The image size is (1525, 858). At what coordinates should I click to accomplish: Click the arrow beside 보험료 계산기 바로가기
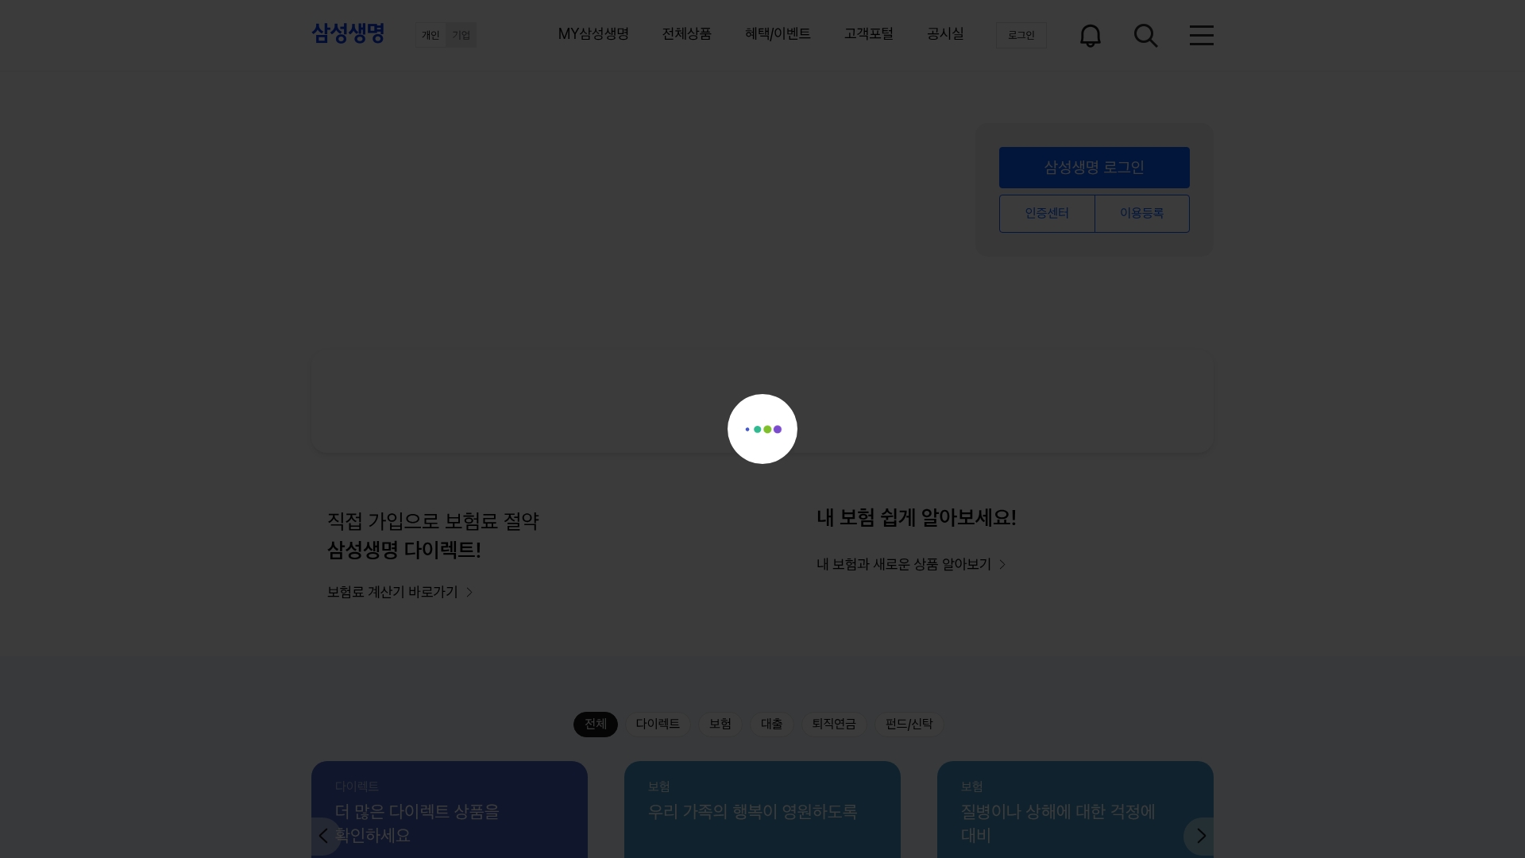point(468,591)
